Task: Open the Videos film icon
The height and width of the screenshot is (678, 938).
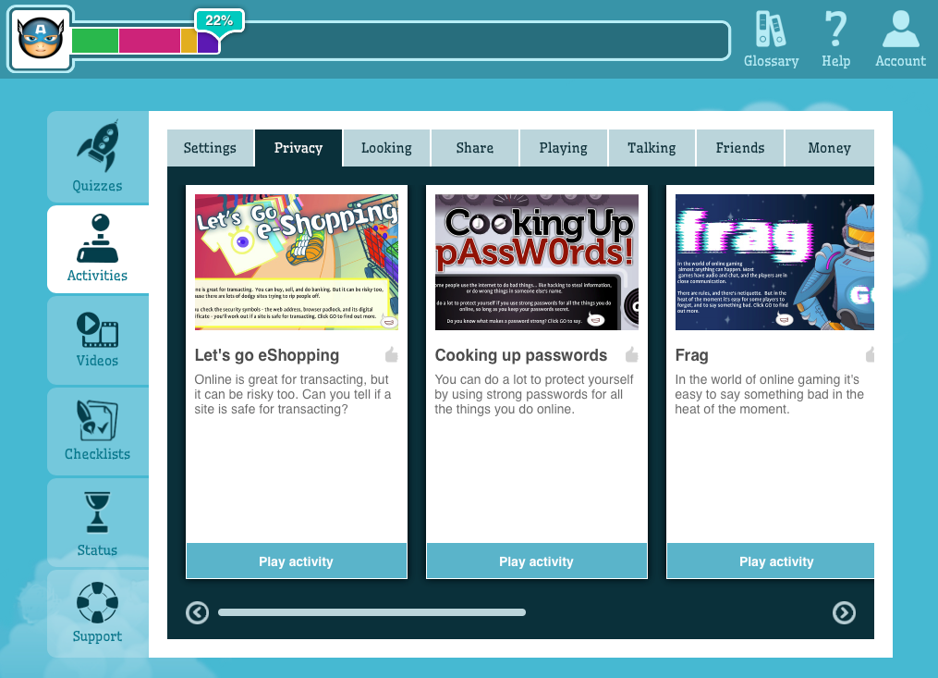Action: (97, 329)
